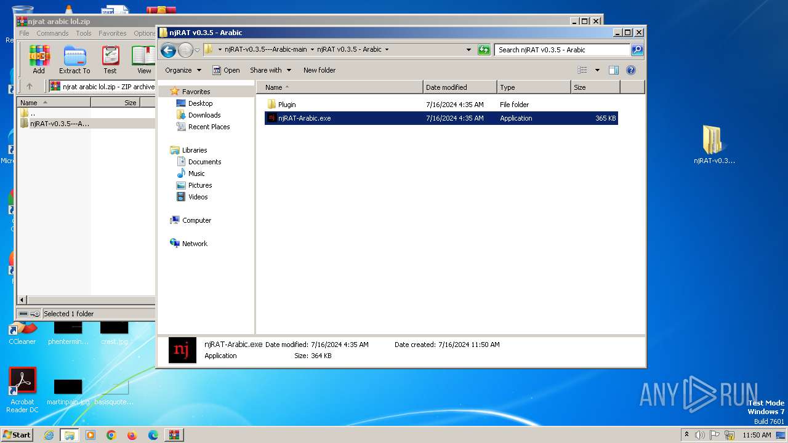
Task: Click Internet Explorer taskbar icon
Action: coord(49,435)
